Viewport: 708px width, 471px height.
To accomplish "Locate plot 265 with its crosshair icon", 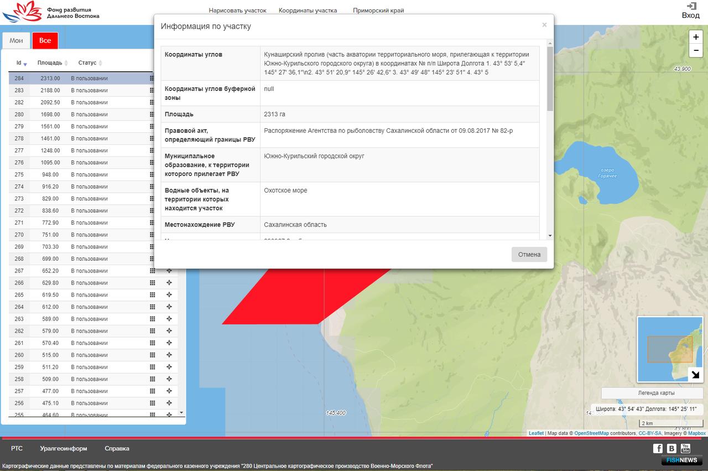I will coord(169,295).
